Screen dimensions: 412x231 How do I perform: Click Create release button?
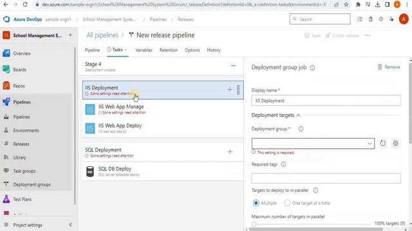(342, 35)
